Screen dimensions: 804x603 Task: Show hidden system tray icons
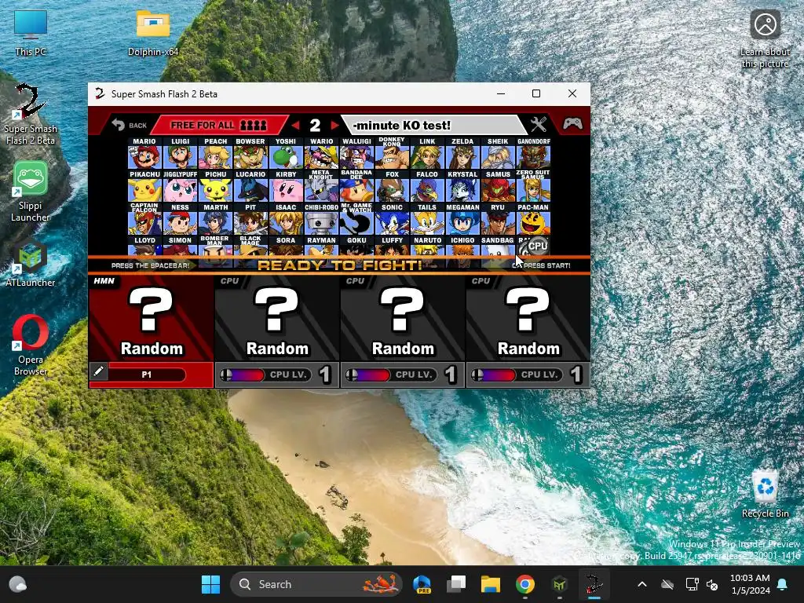coord(642,584)
